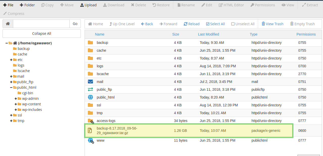Screen dimensions: 323x156
Task: Select lscache in the folder tree
Action: (x=23, y=71)
